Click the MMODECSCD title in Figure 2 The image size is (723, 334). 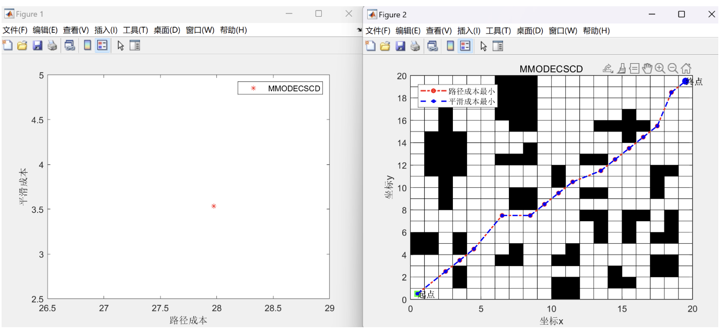pos(551,69)
